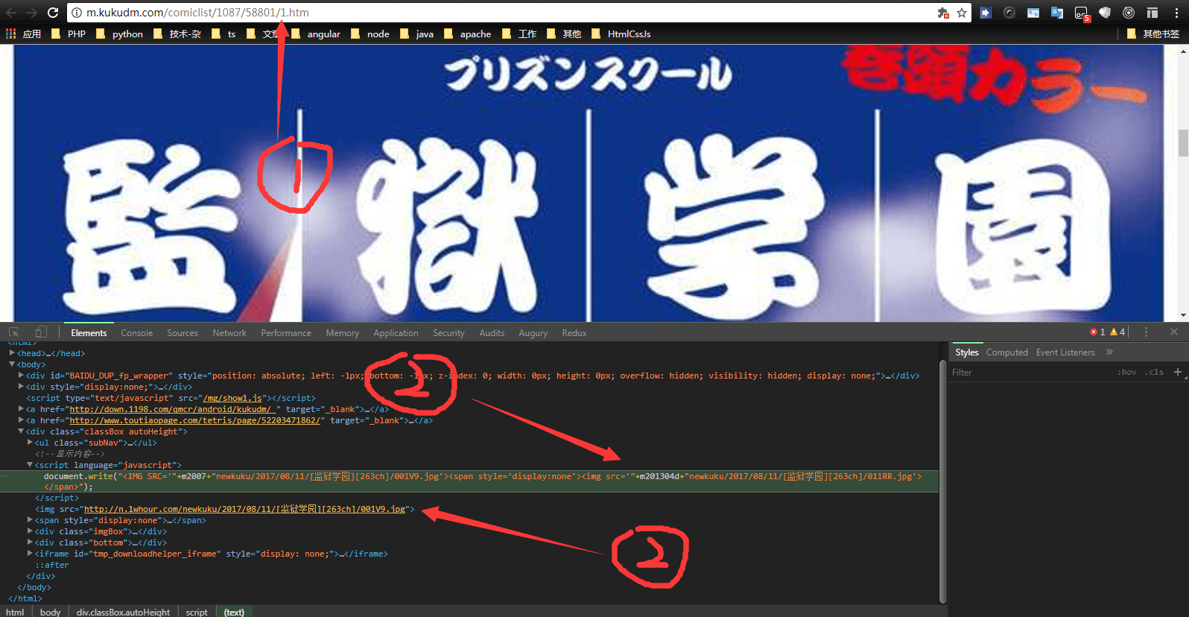The height and width of the screenshot is (617, 1189).
Task: Click the address bar URL field
Action: (499, 13)
